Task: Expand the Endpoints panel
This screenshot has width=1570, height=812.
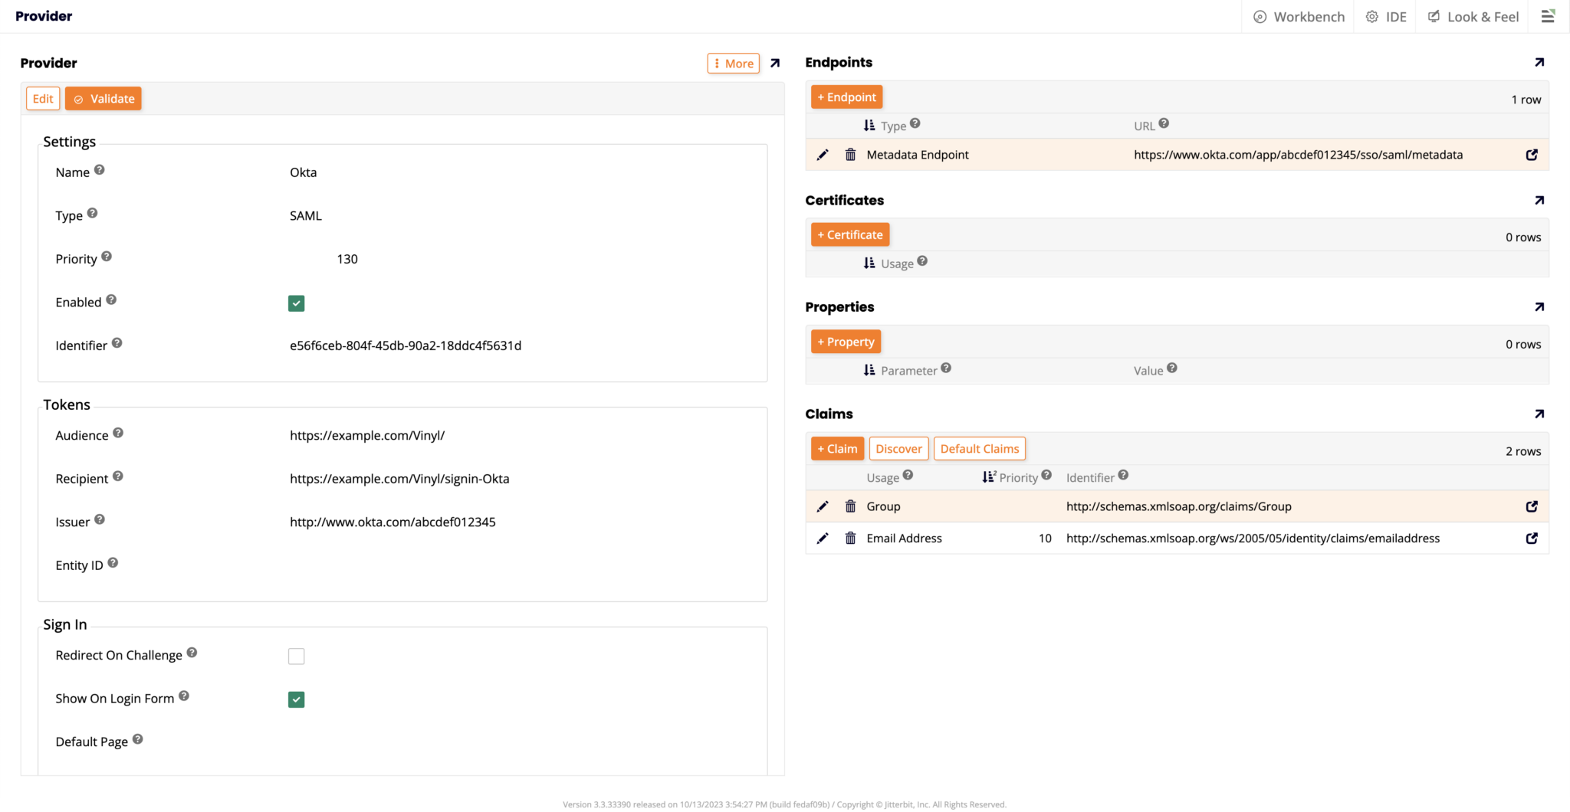Action: 1539,62
